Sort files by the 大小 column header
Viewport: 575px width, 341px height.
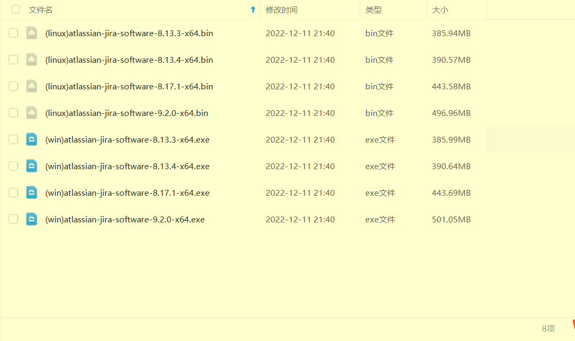pyautogui.click(x=440, y=10)
